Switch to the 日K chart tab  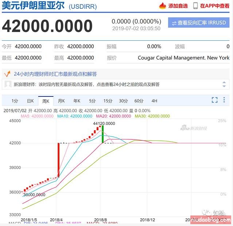pos(30,101)
